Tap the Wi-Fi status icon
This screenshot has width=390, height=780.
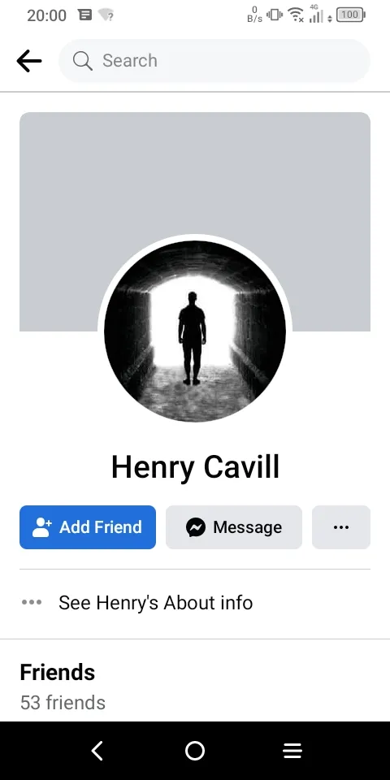pyautogui.click(x=297, y=15)
